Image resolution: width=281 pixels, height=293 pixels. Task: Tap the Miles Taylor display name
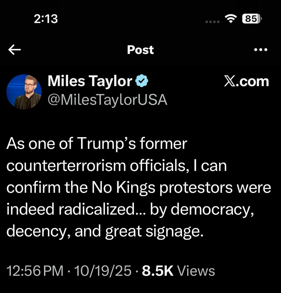(90, 81)
